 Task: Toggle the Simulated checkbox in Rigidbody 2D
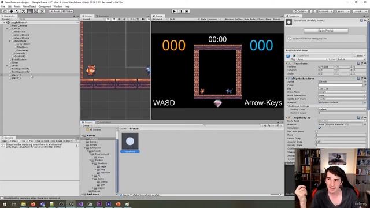320,128
